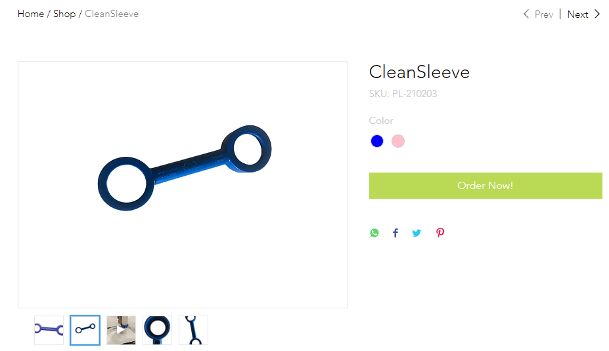Open the Shop breadcrumb link

[64, 14]
